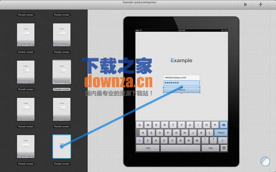
Task: Tap the spacebar on iPad keyboard
Action: [x=180, y=148]
